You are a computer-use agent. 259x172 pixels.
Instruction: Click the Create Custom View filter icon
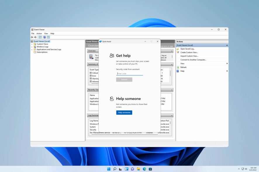(178, 52)
